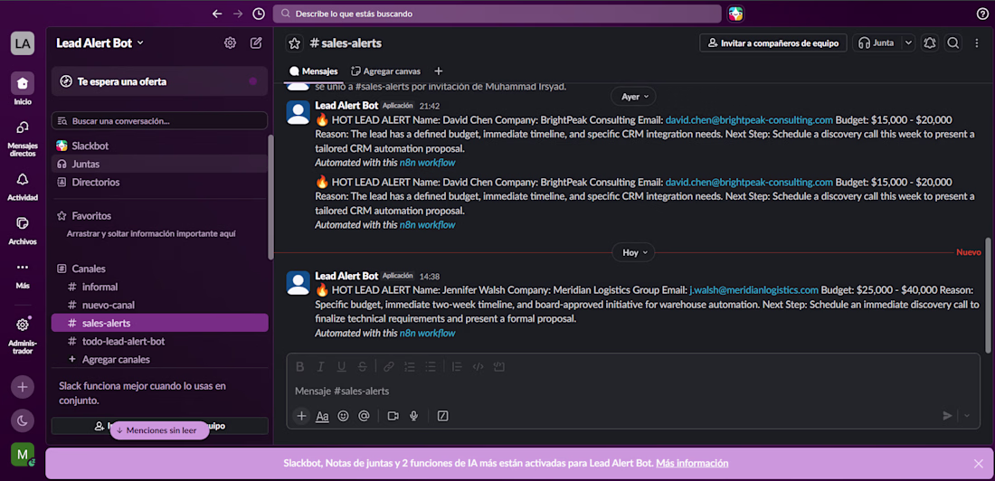Click Agregar canales
The width and height of the screenshot is (995, 481).
(159, 359)
